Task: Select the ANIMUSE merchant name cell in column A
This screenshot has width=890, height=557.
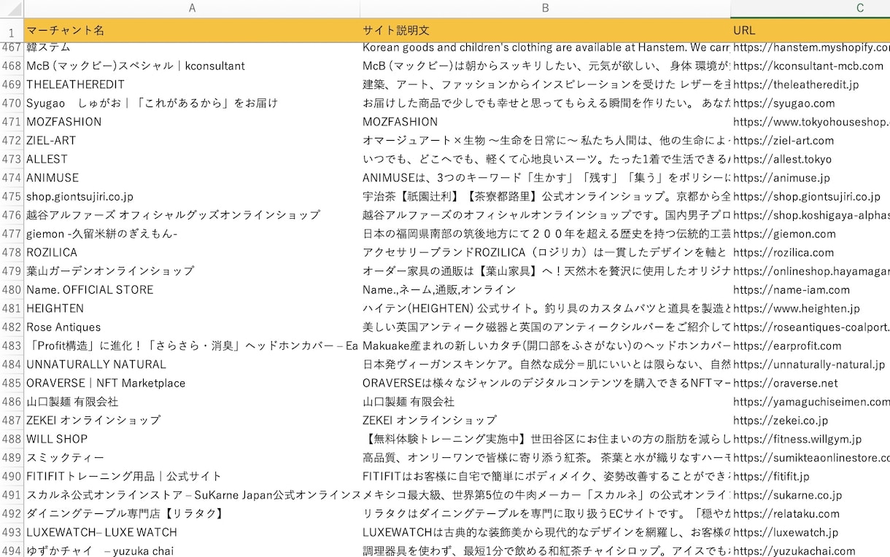Action: (x=192, y=178)
